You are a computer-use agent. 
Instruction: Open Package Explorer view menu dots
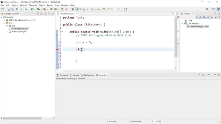(x=45, y=14)
